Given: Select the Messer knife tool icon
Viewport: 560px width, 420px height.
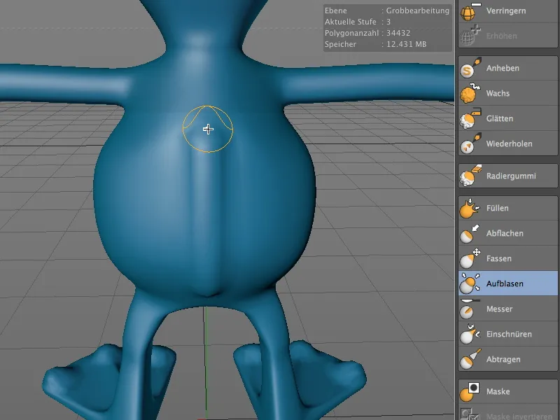Looking at the screenshot, I should click(470, 309).
